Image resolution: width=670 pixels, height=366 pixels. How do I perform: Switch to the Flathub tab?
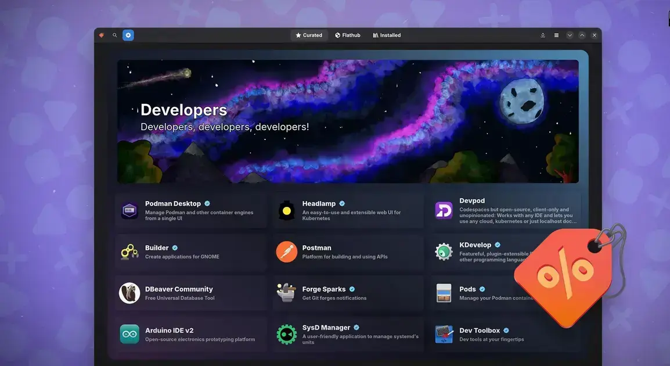(x=347, y=35)
